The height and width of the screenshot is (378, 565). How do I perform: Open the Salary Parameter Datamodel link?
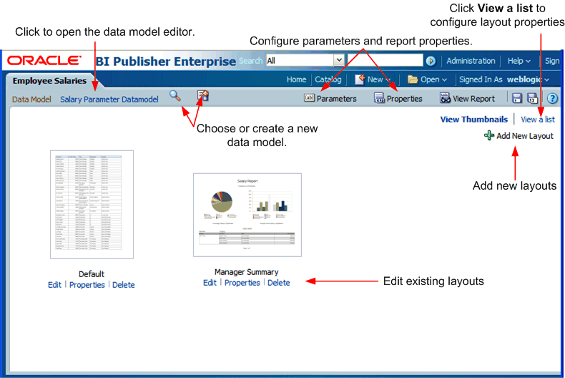(x=109, y=100)
